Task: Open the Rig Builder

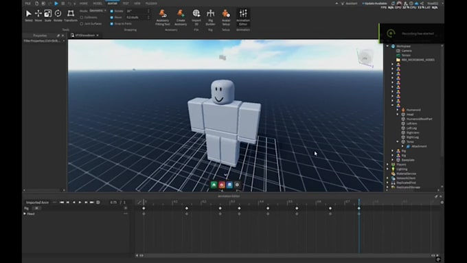Action: tap(211, 17)
